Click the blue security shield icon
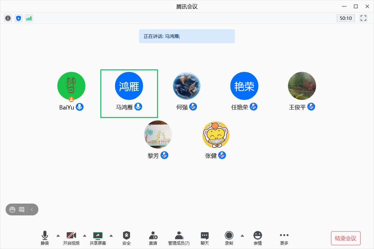Viewport: 374px width, 249px height. click(x=19, y=18)
